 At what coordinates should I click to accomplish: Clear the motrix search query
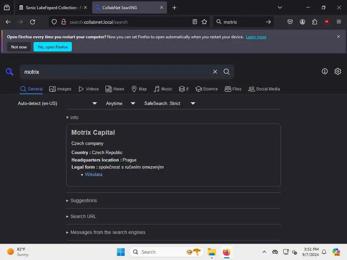[215, 72]
